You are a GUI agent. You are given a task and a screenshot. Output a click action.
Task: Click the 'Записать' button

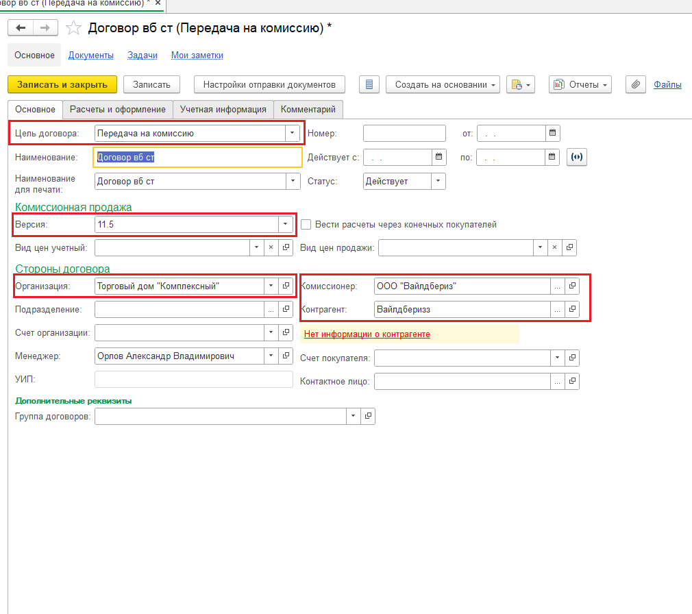click(x=152, y=84)
